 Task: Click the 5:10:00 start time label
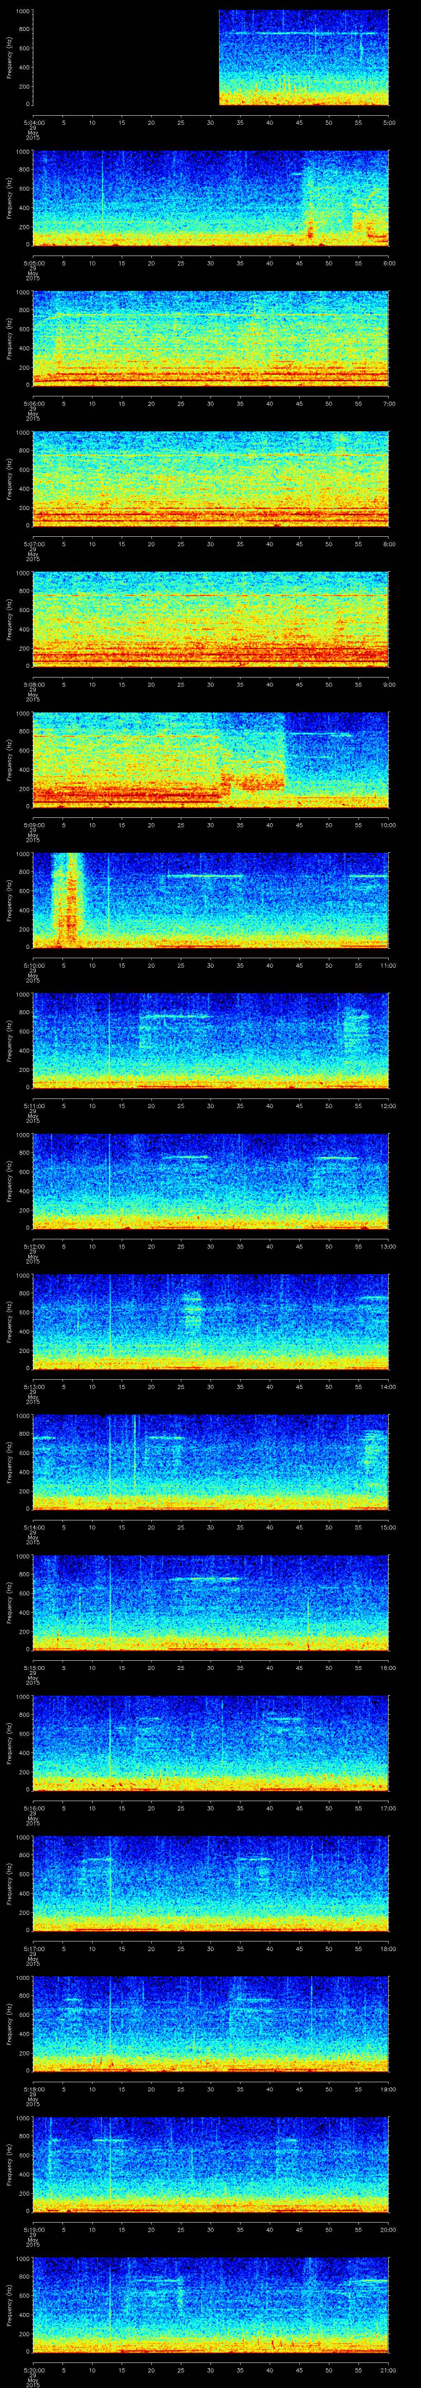(33, 965)
